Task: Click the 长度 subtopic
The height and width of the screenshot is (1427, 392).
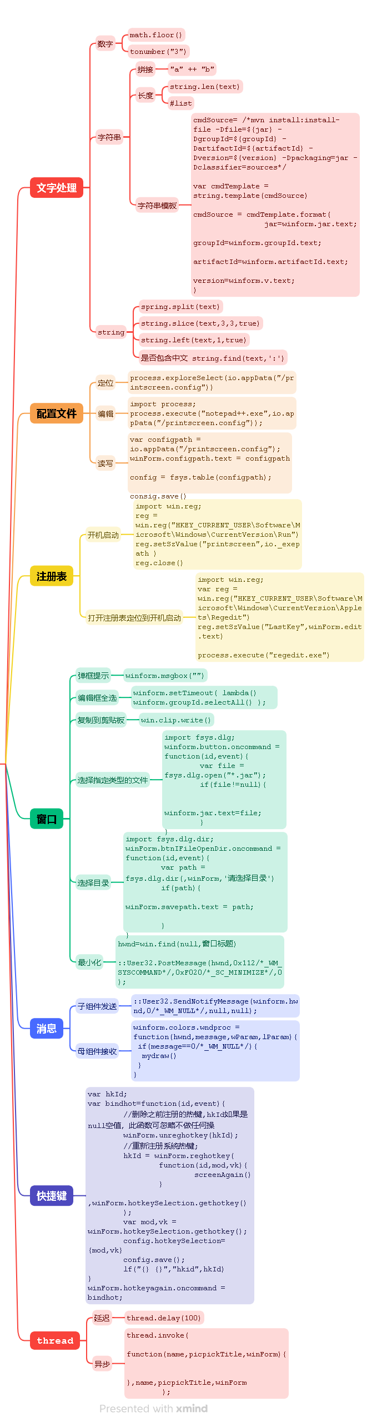Action: (x=145, y=96)
